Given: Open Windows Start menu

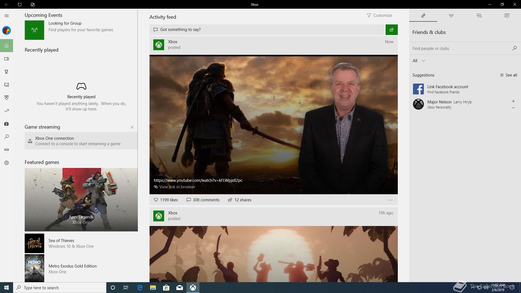Looking at the screenshot, I should click(7, 288).
